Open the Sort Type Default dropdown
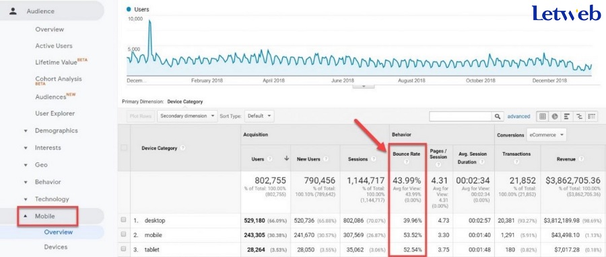Screen dimensions: 606x257 pos(259,116)
